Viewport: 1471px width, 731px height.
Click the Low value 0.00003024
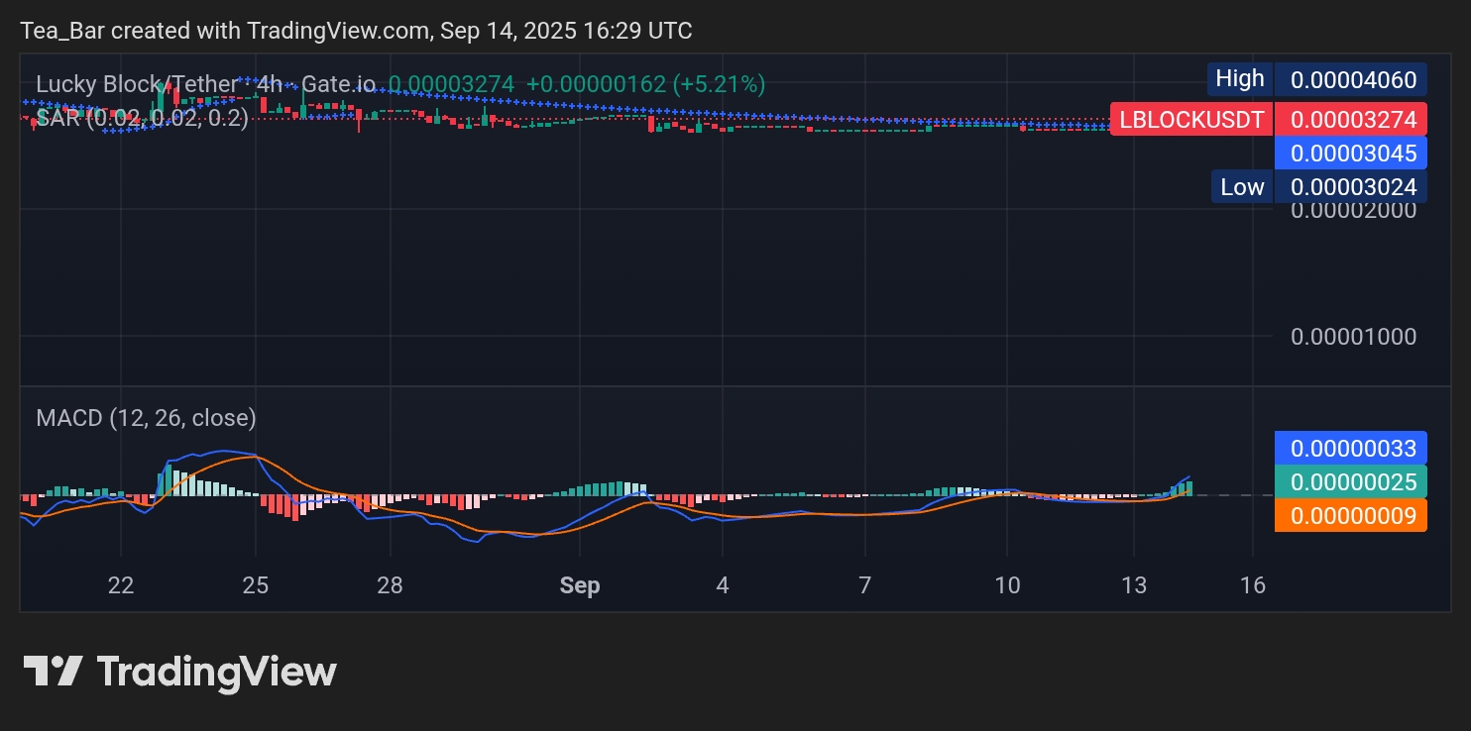(1351, 186)
